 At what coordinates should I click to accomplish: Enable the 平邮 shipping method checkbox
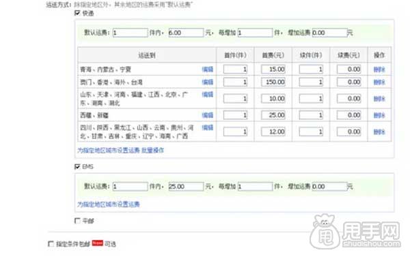click(x=77, y=221)
